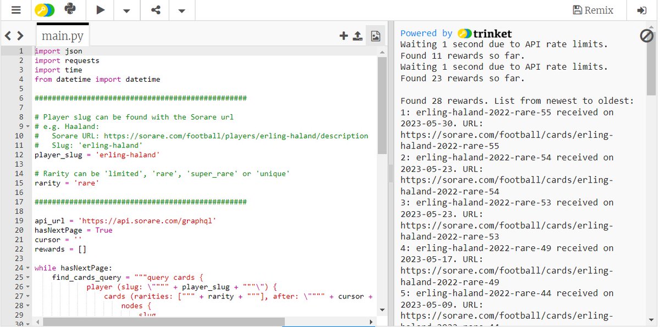The height and width of the screenshot is (327, 660).
Task: Click 'rewards = []' line
Action: (61, 249)
